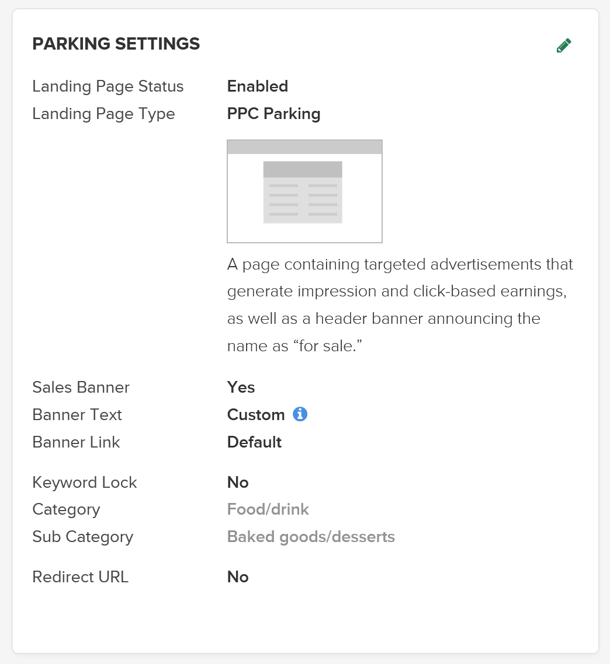This screenshot has width=610, height=664.
Task: Click the Landing Page Status label
Action: [x=108, y=86]
